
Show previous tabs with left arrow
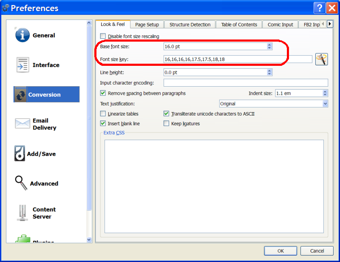tap(323, 24)
